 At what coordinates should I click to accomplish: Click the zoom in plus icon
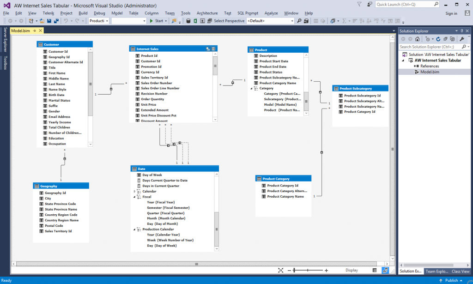tap(326, 271)
